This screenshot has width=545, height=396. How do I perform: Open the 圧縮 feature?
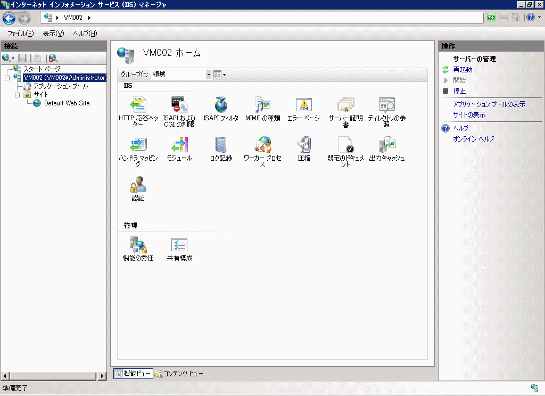[x=304, y=149]
